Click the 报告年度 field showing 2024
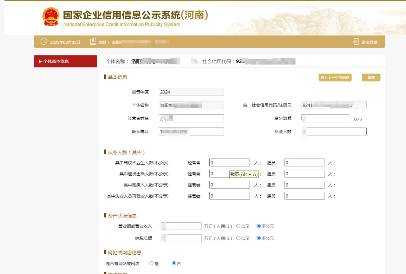406x274 pixels. click(191, 92)
